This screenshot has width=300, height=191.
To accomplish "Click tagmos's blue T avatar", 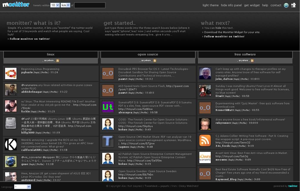I will [x=108, y=141].
